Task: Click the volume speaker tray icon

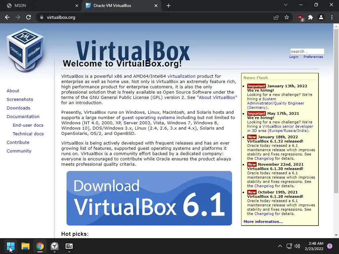Action: pyautogui.click(x=297, y=246)
